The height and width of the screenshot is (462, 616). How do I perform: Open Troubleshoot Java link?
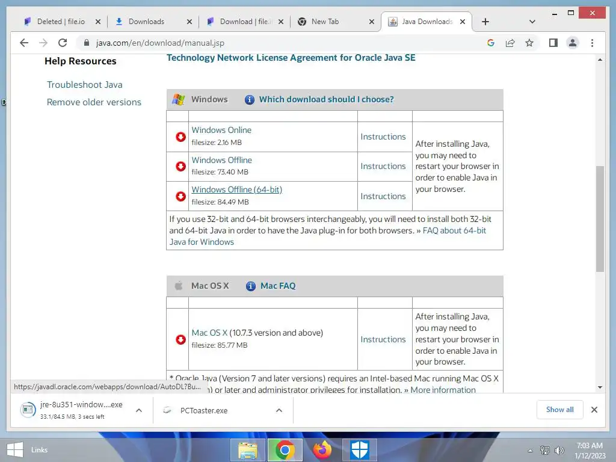tap(84, 85)
